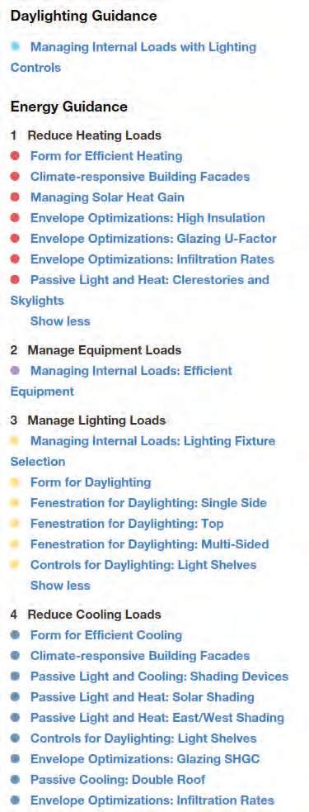
Task: Click the red bullet beside Form for Efficient Heating
Action: pos(15,156)
